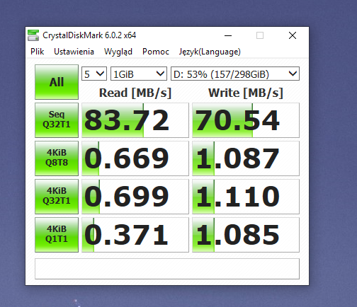This screenshot has width=357, height=307.
Task: Start the Seq Q32T1 test
Action: click(x=57, y=120)
